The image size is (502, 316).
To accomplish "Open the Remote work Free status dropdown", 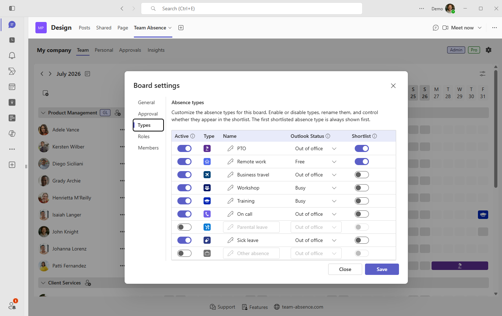I will point(316,162).
